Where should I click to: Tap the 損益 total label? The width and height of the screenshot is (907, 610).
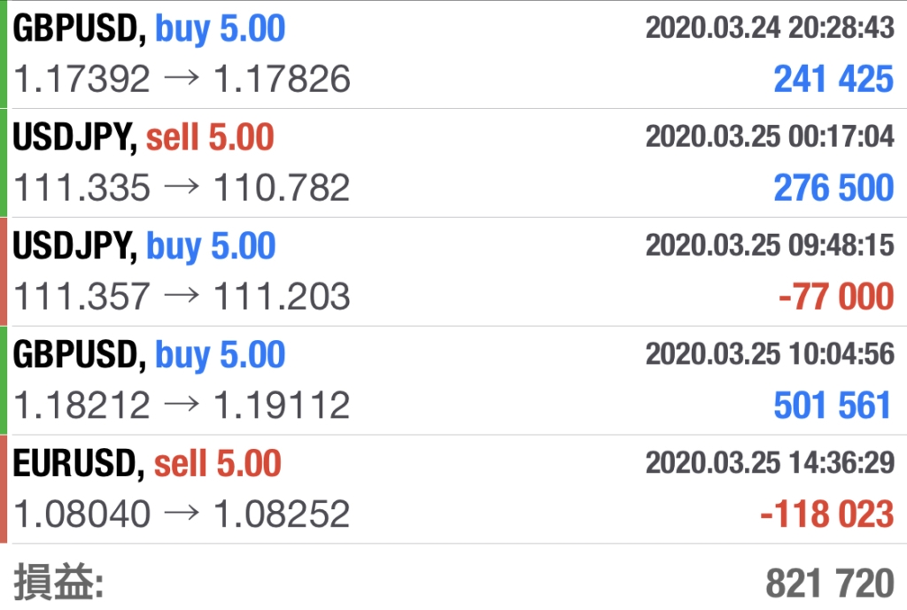[x=58, y=583]
